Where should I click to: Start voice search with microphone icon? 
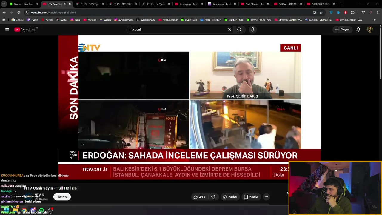click(x=253, y=30)
